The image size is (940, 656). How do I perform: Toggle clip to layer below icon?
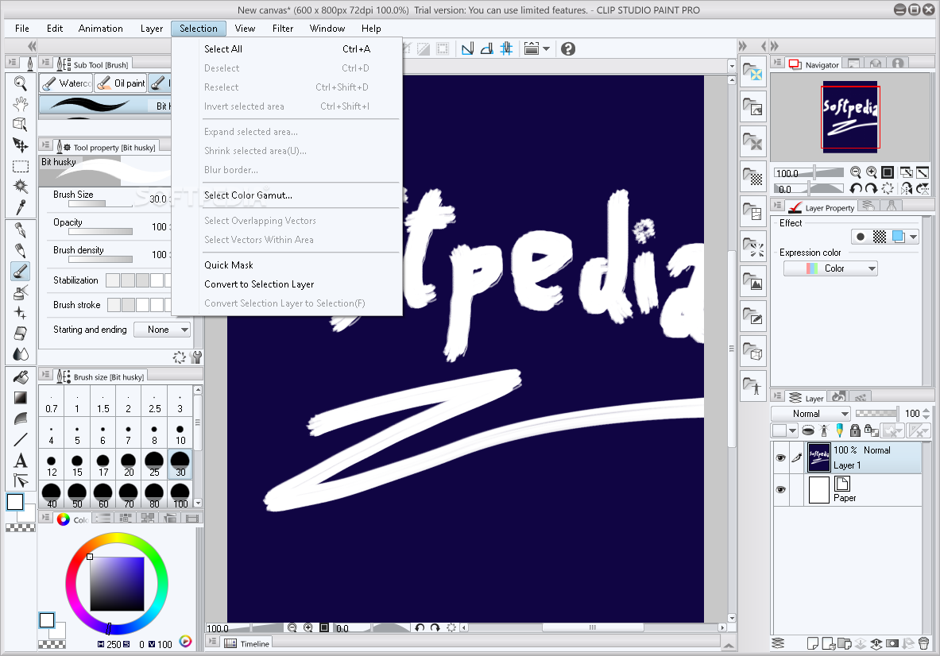[x=807, y=430]
